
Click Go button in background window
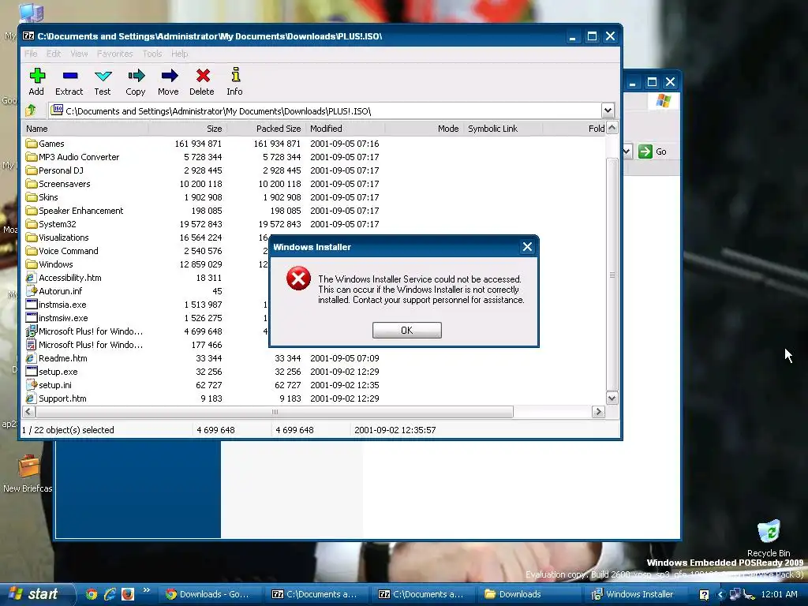(653, 151)
